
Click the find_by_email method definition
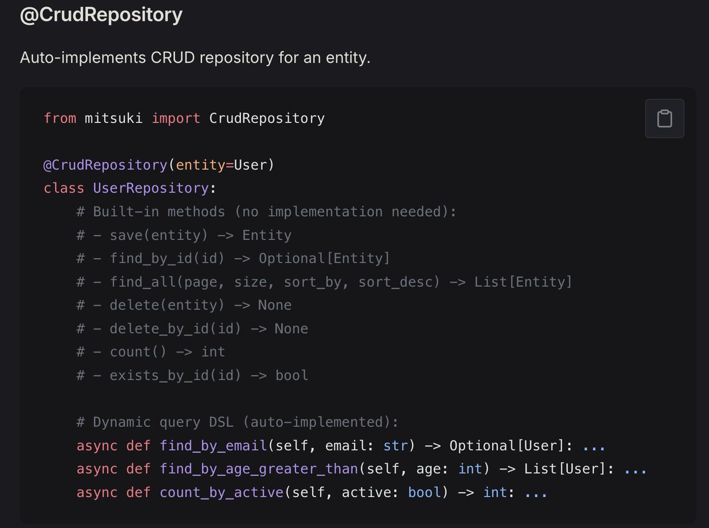pos(341,445)
